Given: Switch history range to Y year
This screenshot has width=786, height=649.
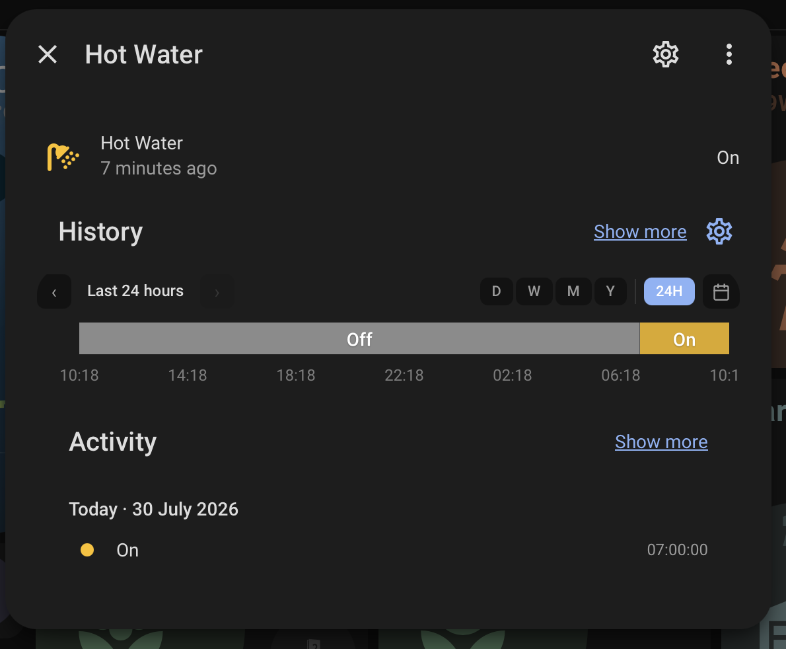Looking at the screenshot, I should pyautogui.click(x=610, y=291).
